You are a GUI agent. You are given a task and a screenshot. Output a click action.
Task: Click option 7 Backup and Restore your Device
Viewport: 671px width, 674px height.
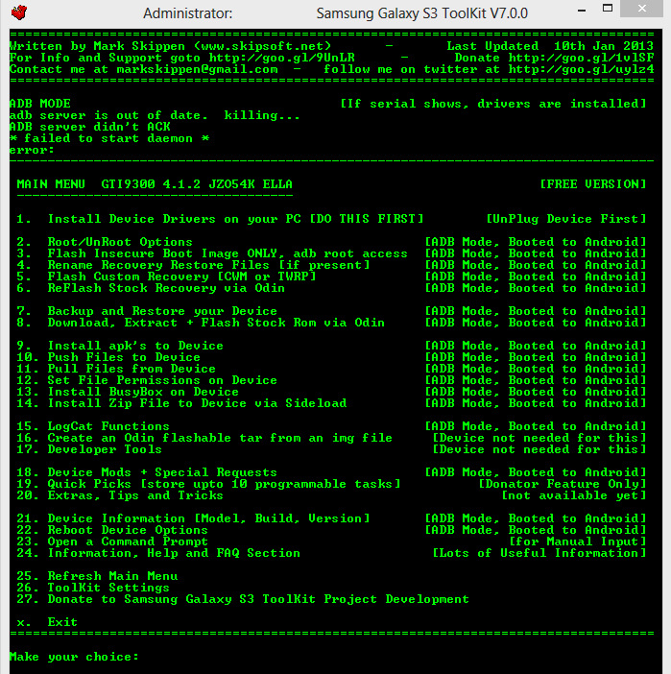pyautogui.click(x=147, y=311)
